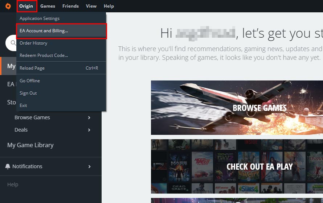The height and width of the screenshot is (203, 323).
Task: Click Exit in the Origin menu
Action: coord(61,105)
